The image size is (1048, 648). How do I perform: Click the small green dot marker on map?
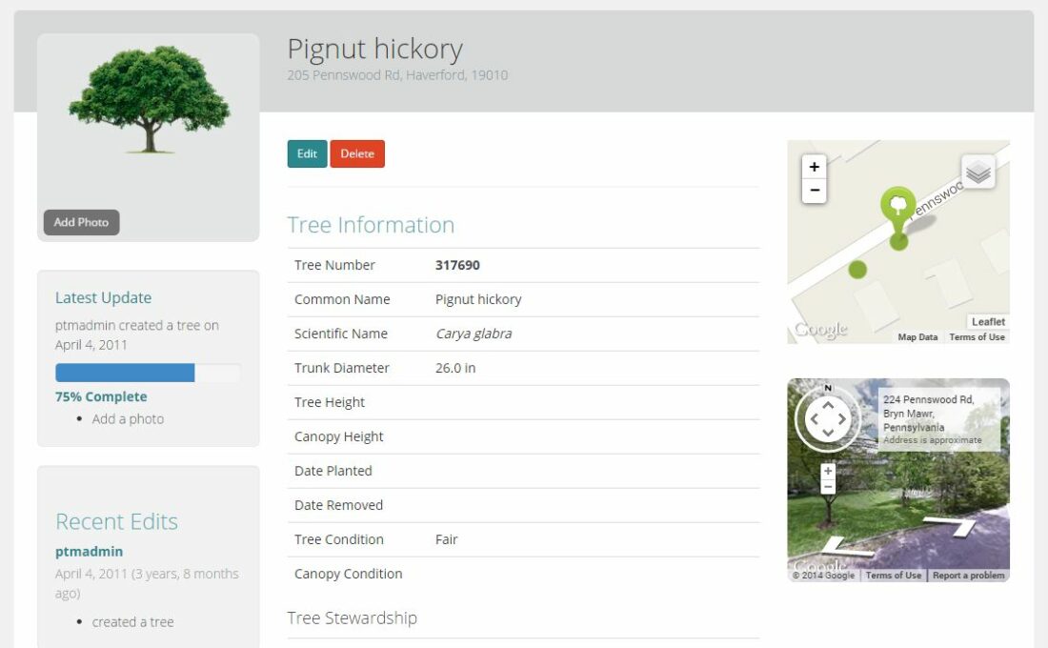pos(858,271)
